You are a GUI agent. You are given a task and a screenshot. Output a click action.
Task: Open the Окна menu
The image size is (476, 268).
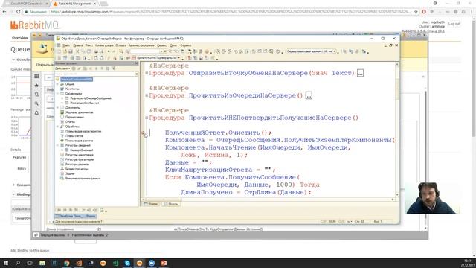173,45
